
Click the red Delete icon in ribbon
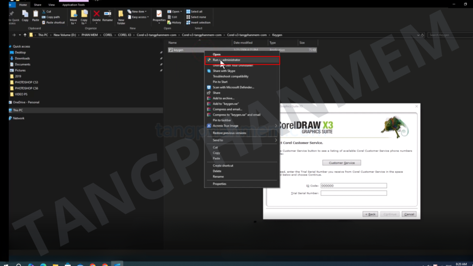[97, 15]
